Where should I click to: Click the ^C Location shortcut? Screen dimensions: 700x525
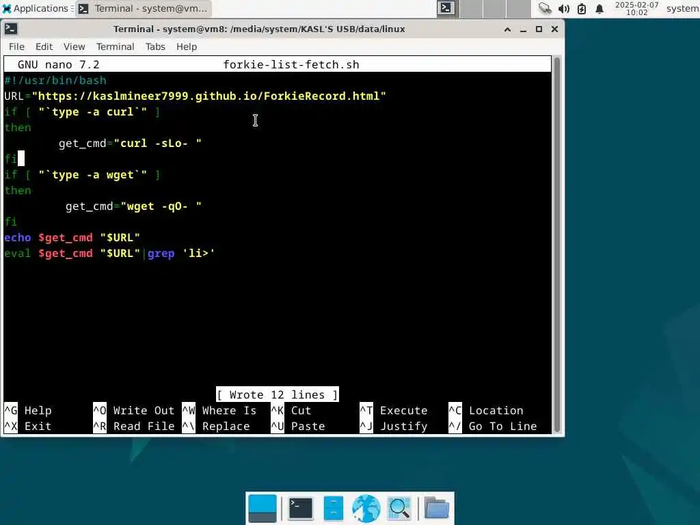point(486,410)
